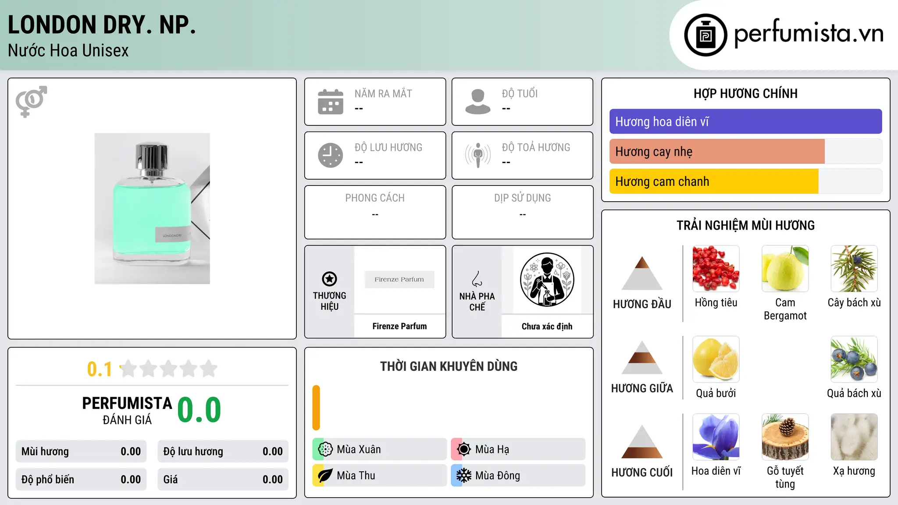
Task: Click the ĐỘ TOẢ HƯƠNG label
Action: click(x=536, y=147)
